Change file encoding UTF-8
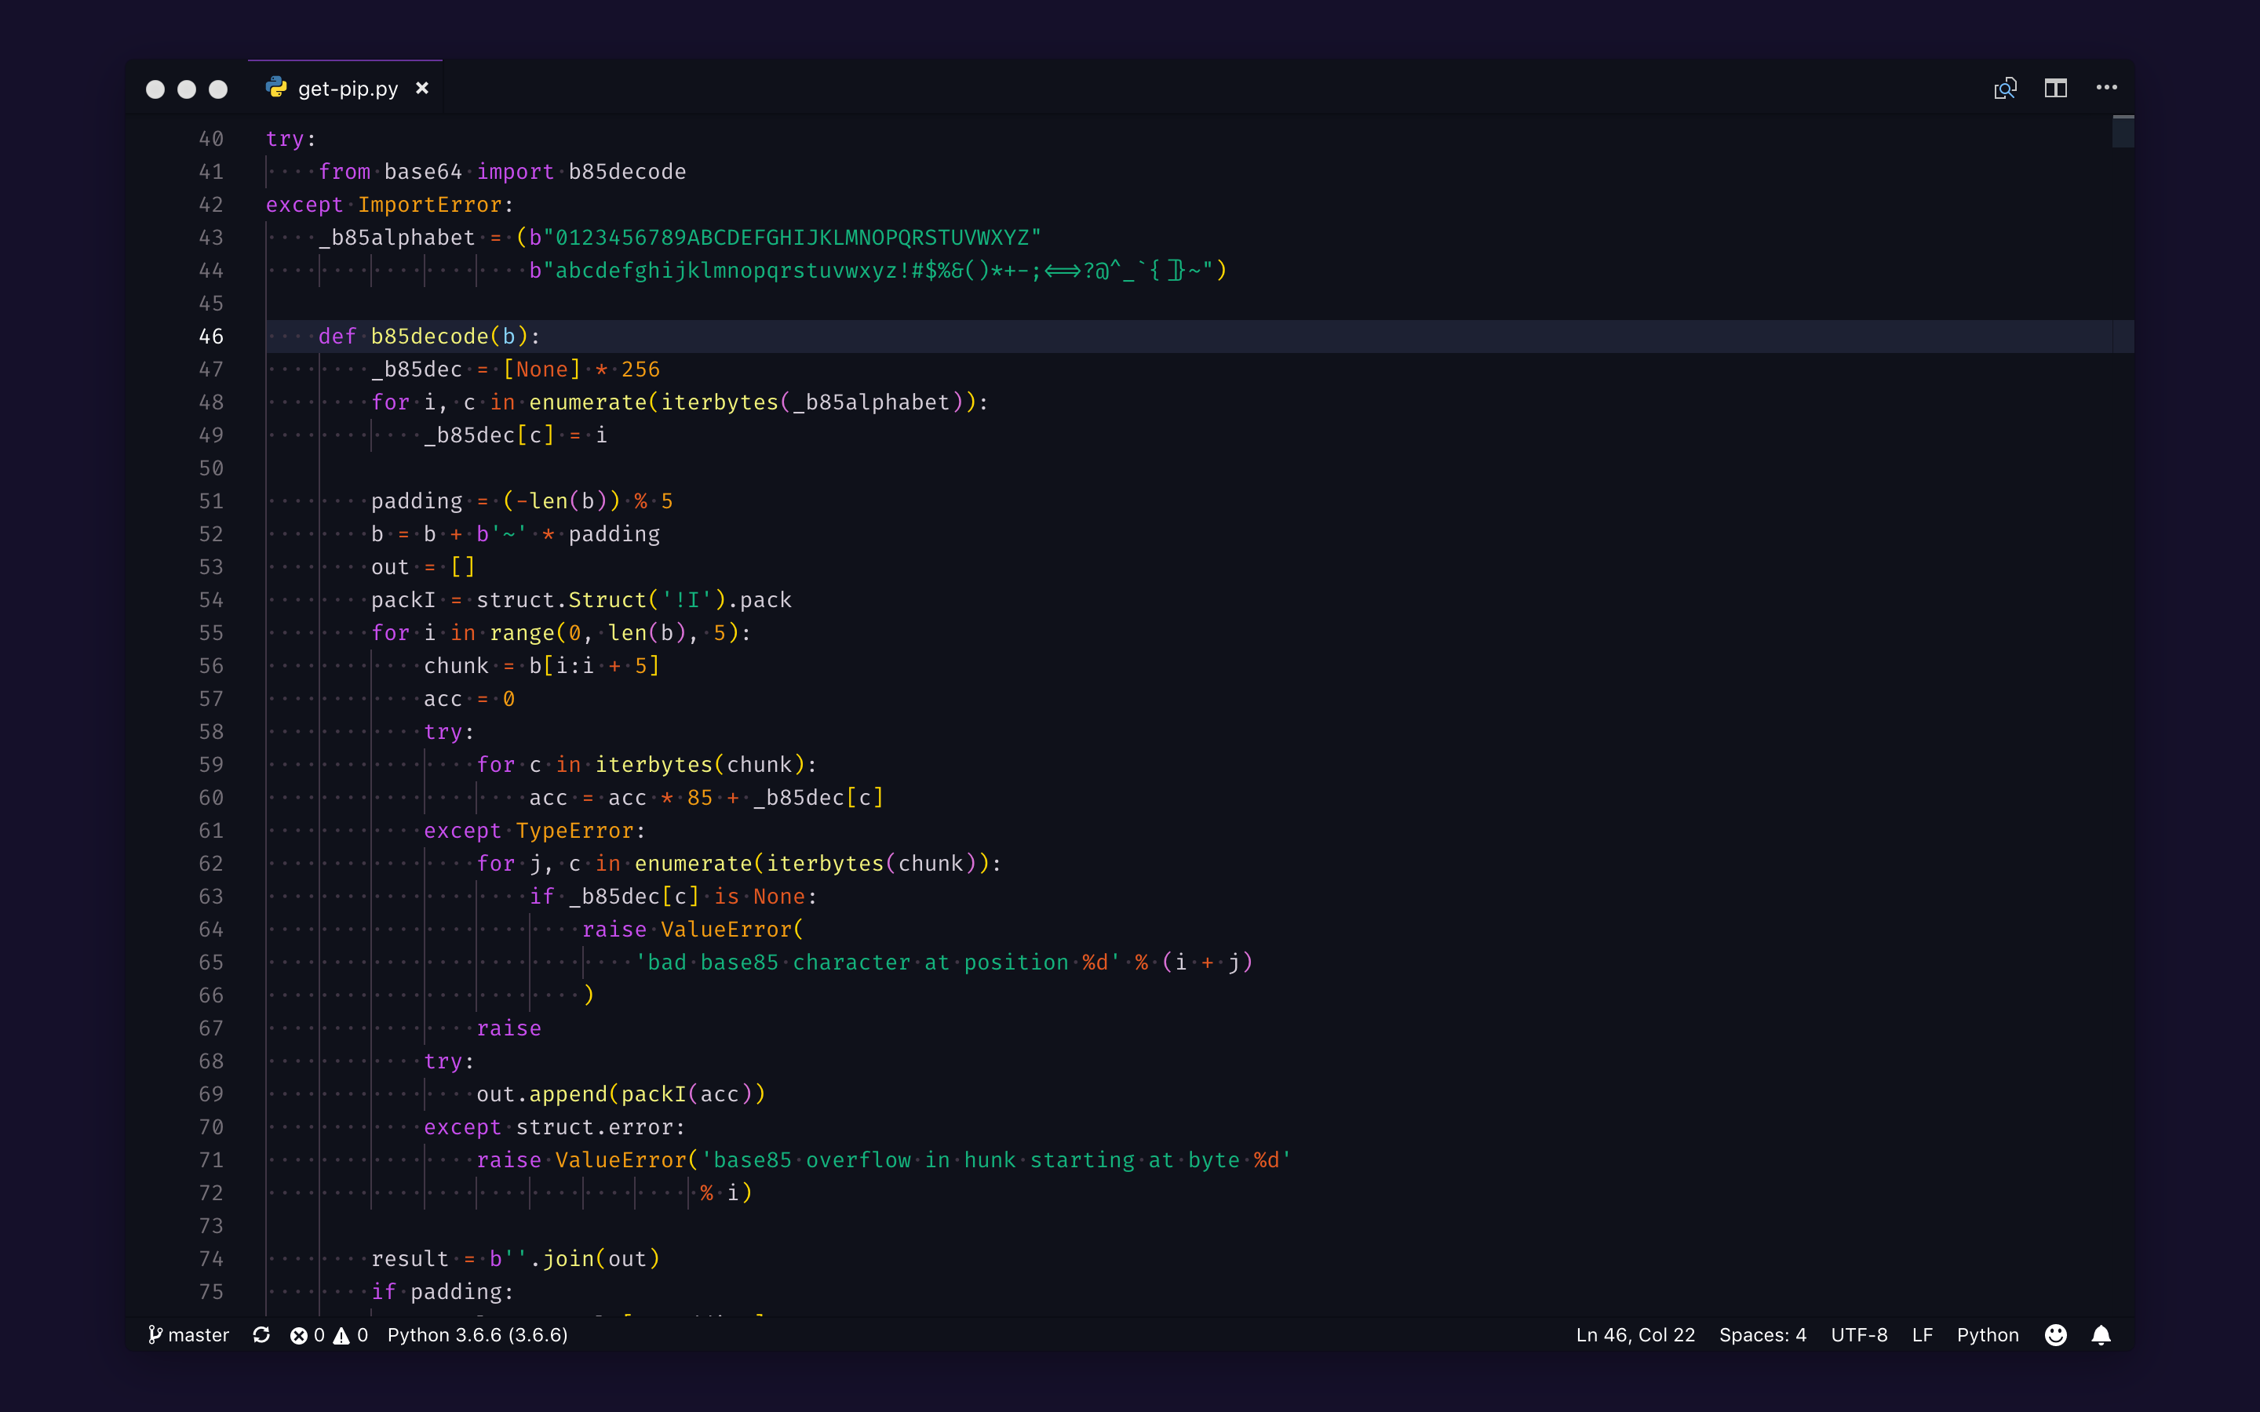 point(1858,1334)
